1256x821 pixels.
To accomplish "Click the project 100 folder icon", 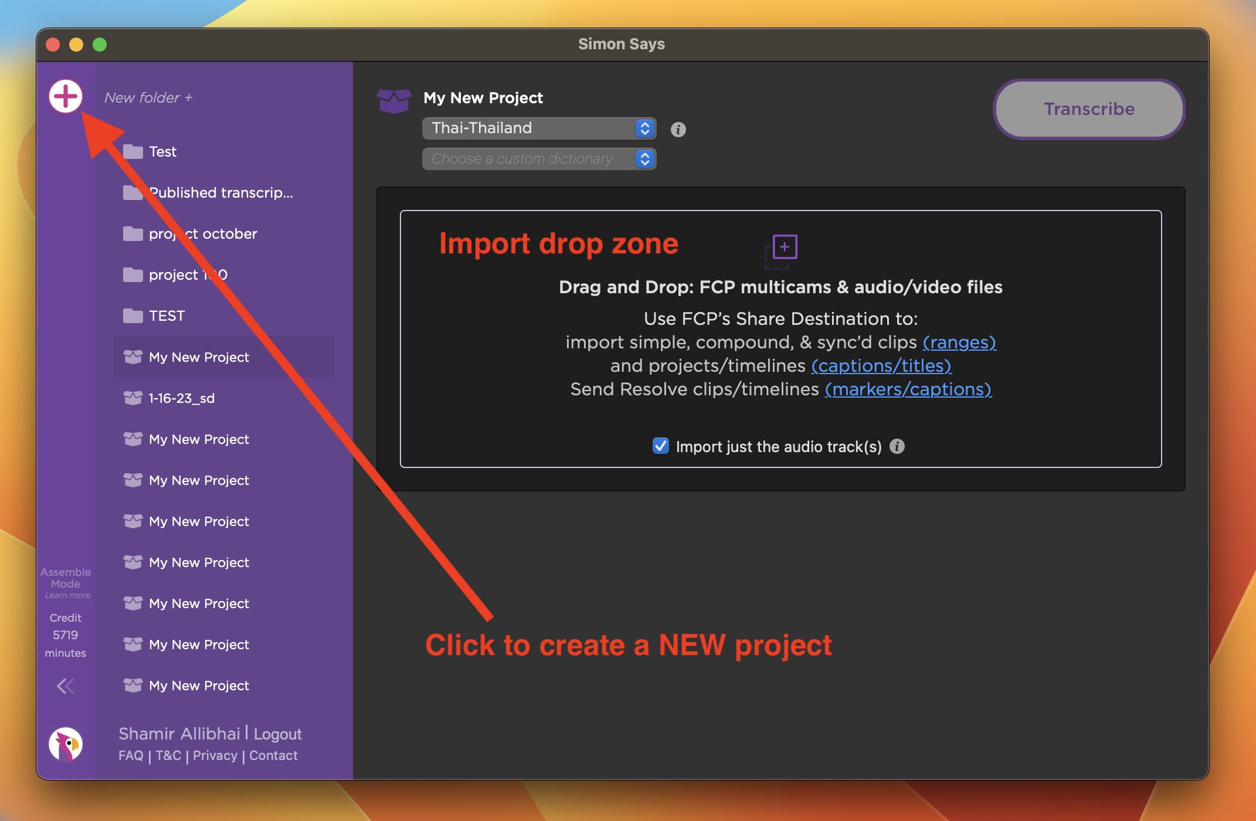I will coord(133,274).
